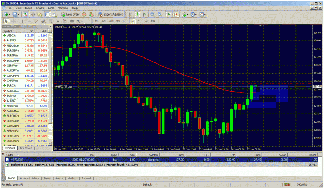
Task: Select the Fibonacci Retracement tool
Action: point(51,21)
